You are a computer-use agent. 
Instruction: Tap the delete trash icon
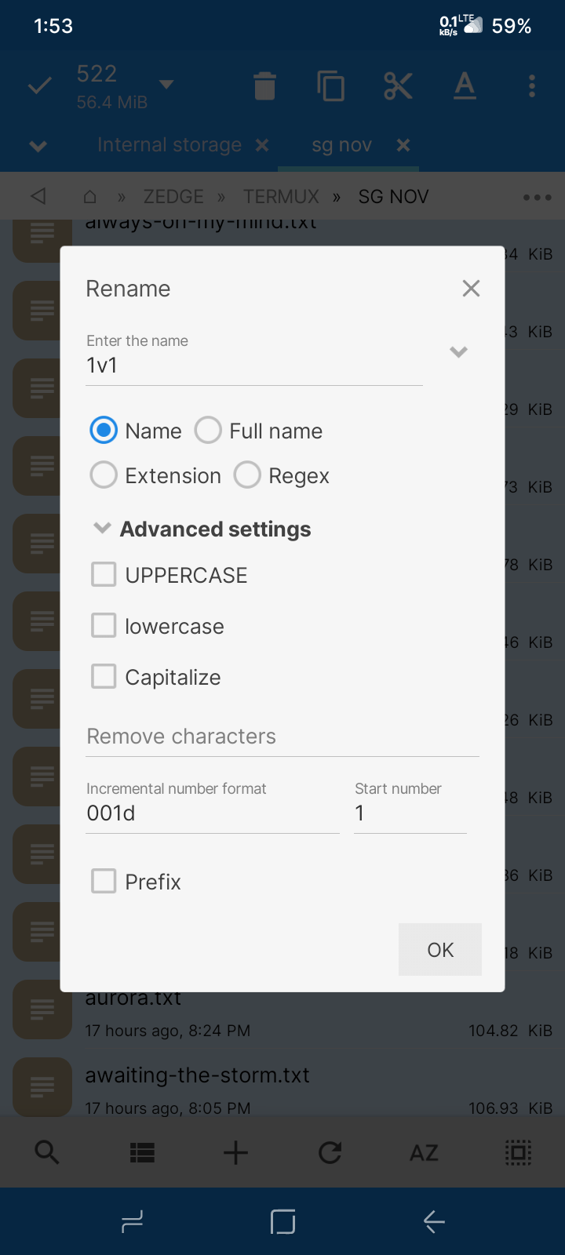[x=265, y=85]
